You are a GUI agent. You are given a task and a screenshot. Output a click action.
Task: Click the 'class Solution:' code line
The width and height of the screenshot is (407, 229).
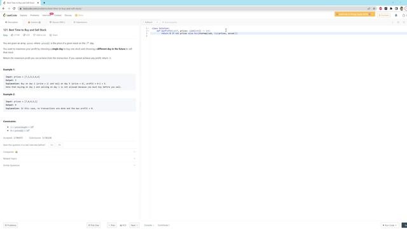pos(160,28)
